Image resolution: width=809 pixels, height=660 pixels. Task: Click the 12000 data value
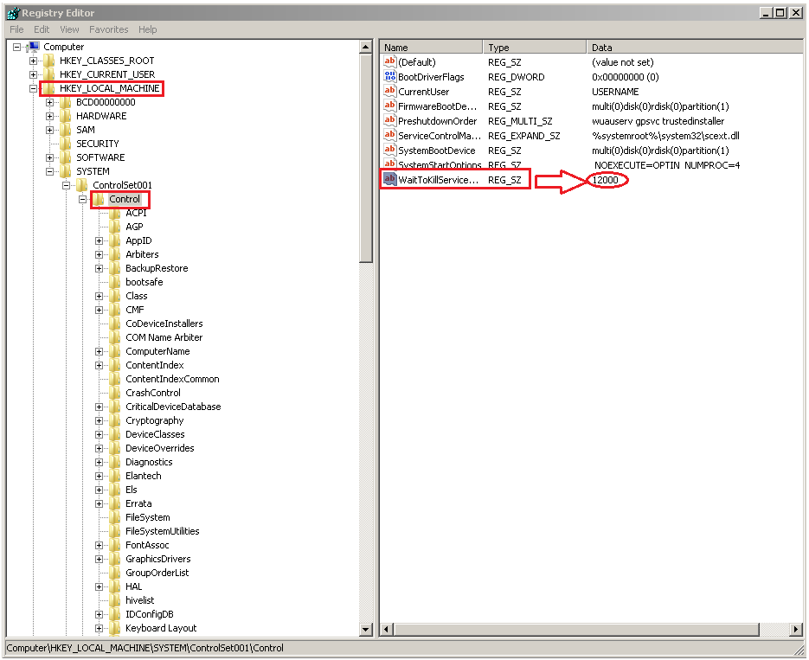tap(605, 180)
